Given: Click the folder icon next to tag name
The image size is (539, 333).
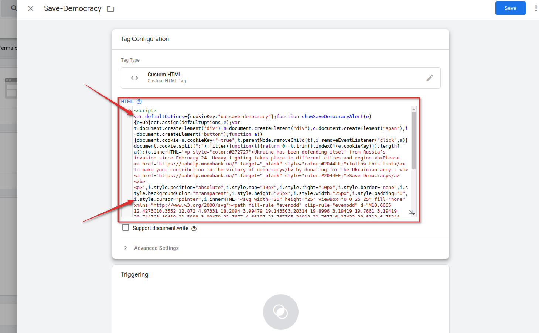Looking at the screenshot, I should tap(110, 9).
